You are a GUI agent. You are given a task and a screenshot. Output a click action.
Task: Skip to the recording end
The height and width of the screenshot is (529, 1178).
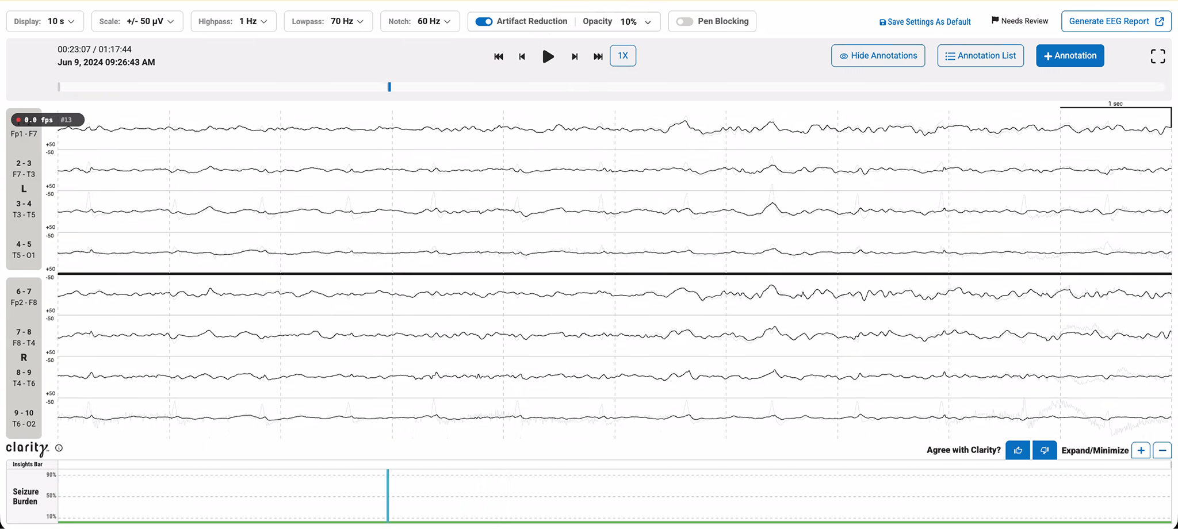598,56
